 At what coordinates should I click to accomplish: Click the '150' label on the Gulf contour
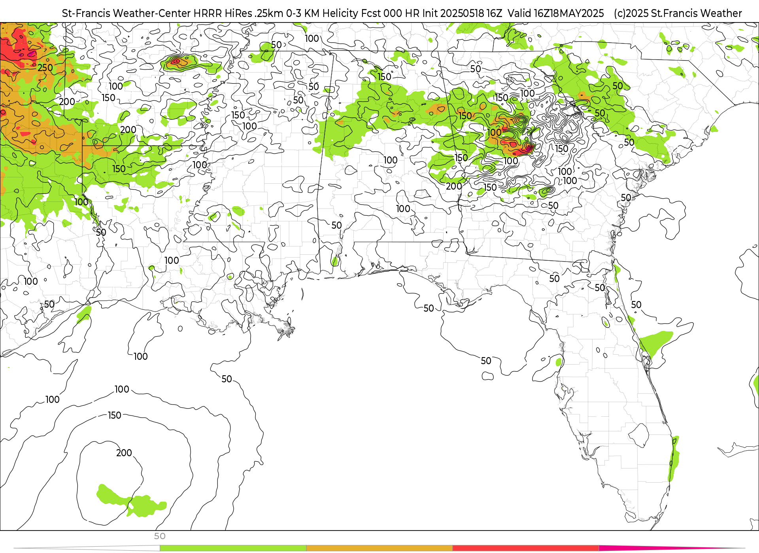point(115,415)
